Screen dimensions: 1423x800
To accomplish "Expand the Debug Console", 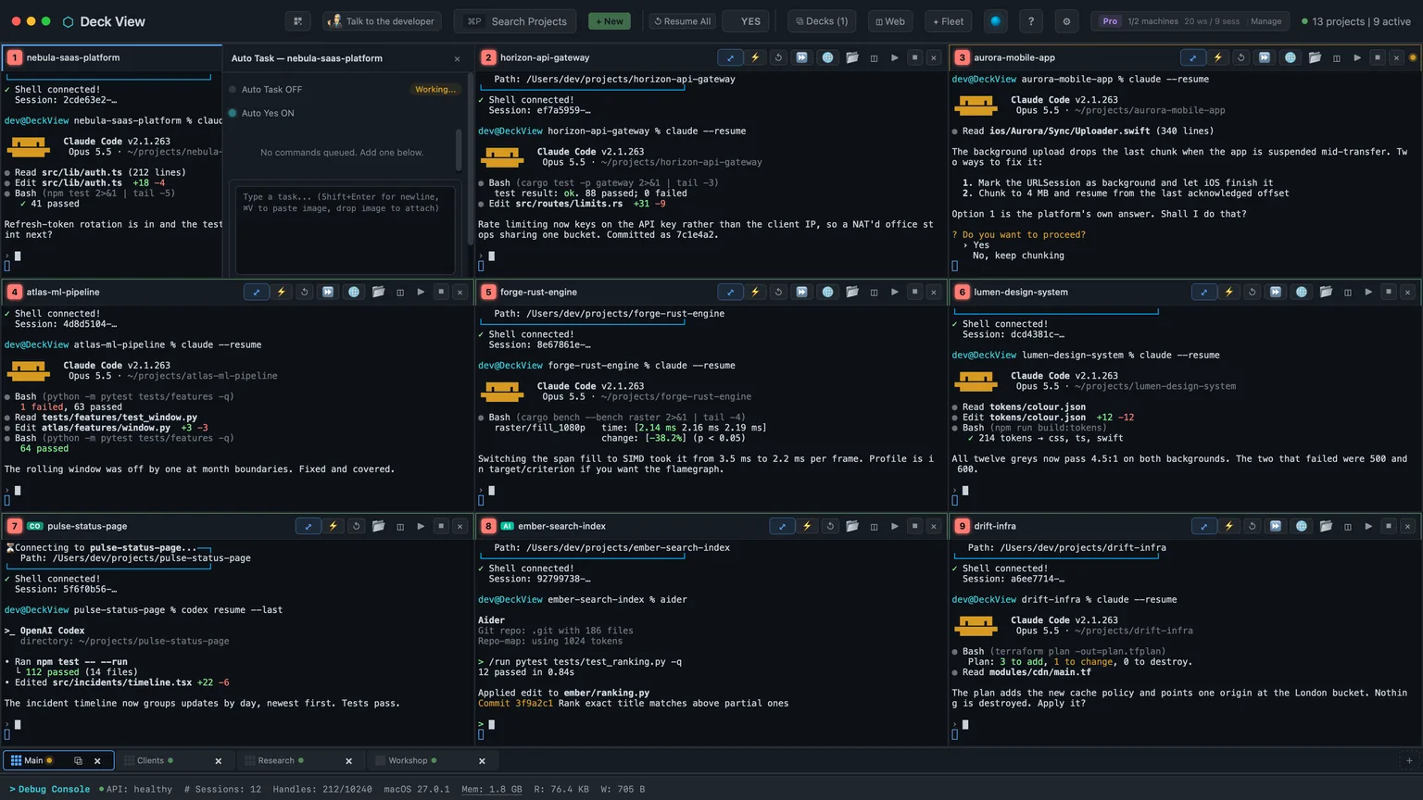I will point(50,790).
